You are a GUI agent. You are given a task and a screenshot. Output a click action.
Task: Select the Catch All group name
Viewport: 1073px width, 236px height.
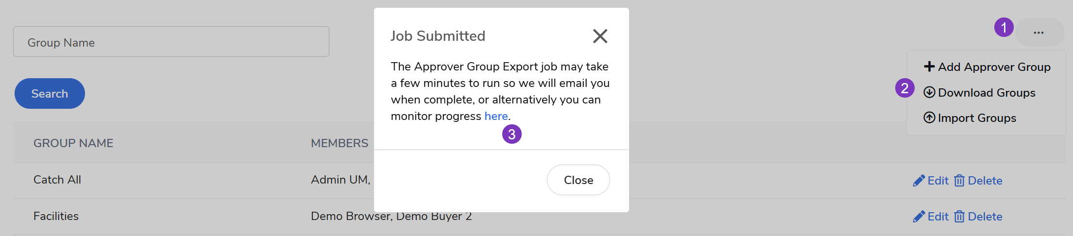[x=57, y=180]
